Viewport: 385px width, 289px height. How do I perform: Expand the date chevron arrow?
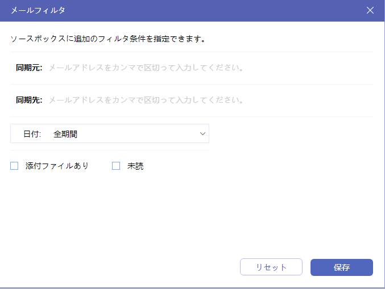[202, 134]
